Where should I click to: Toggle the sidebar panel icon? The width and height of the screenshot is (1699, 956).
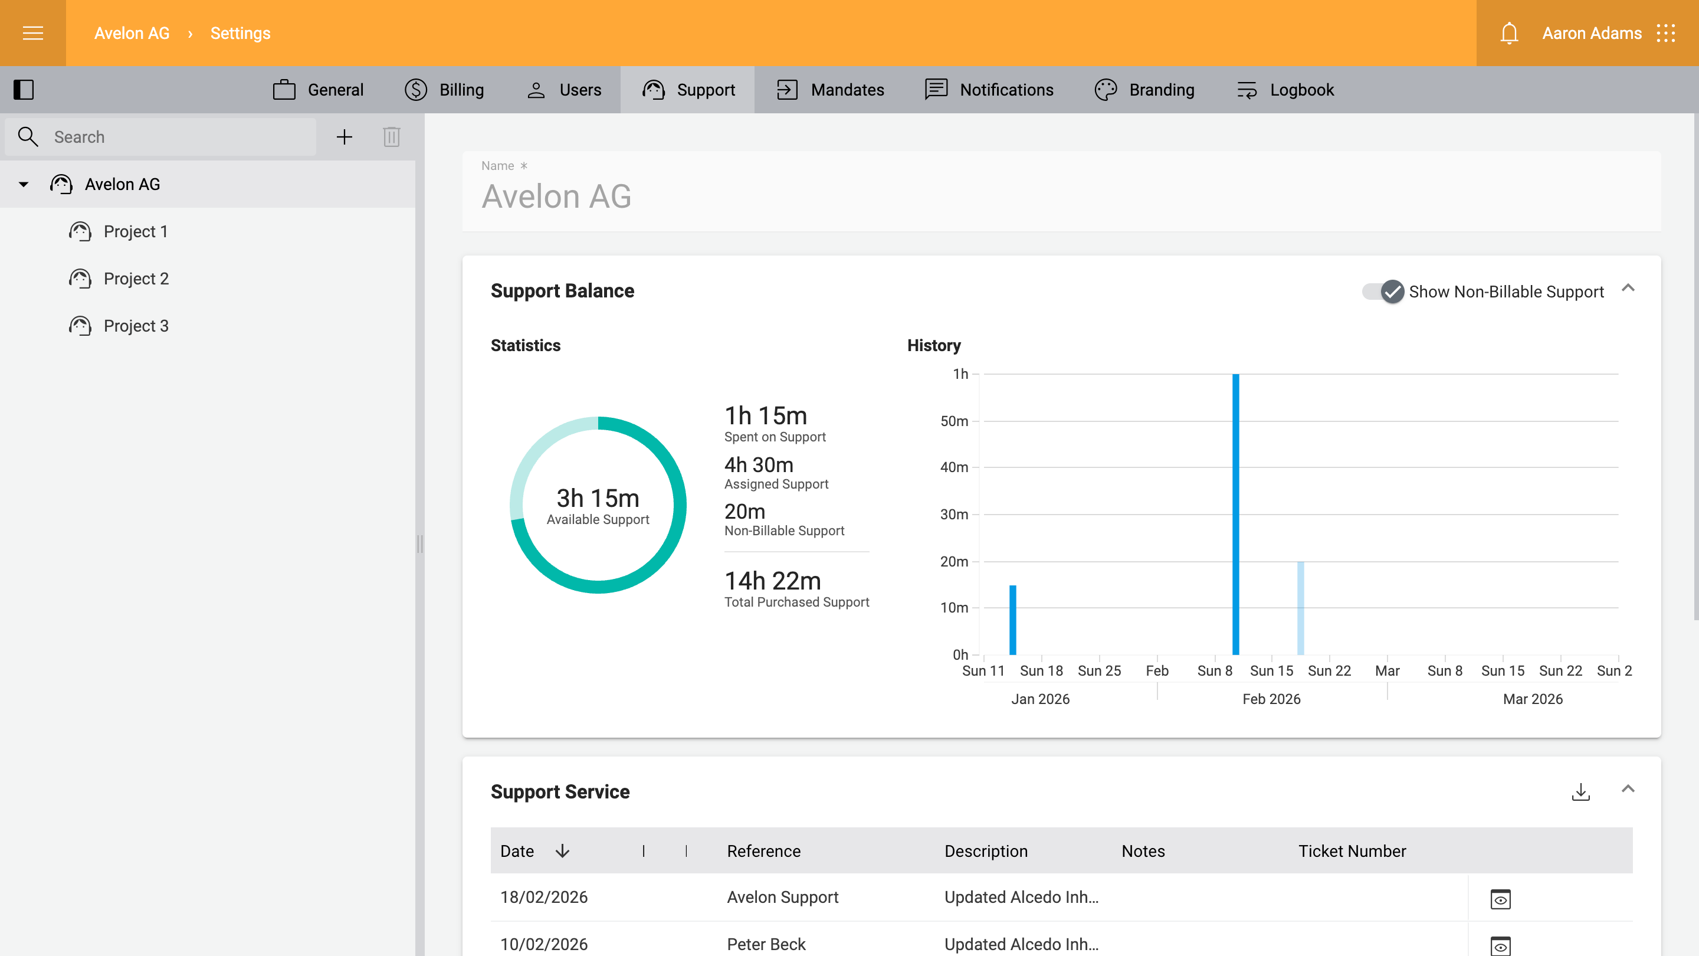tap(24, 90)
